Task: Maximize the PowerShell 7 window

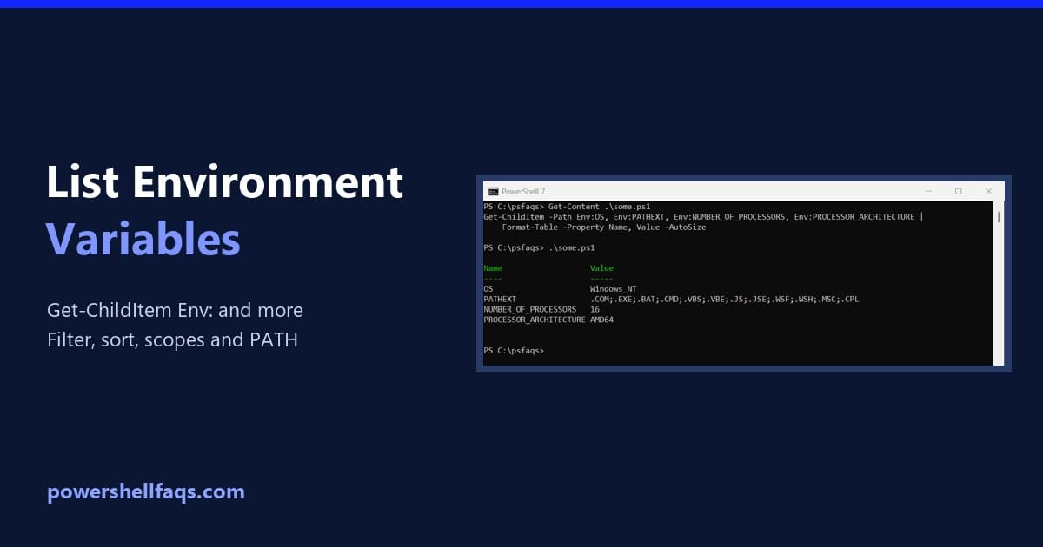Action: pyautogui.click(x=958, y=191)
